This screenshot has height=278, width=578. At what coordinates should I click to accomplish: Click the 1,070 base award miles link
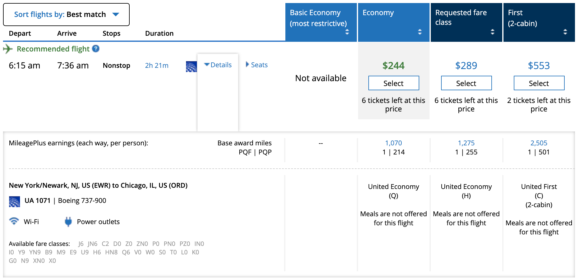pos(393,143)
